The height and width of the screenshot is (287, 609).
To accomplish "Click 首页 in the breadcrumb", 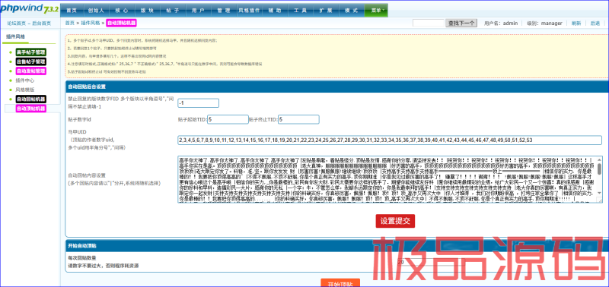I will pyautogui.click(x=69, y=24).
